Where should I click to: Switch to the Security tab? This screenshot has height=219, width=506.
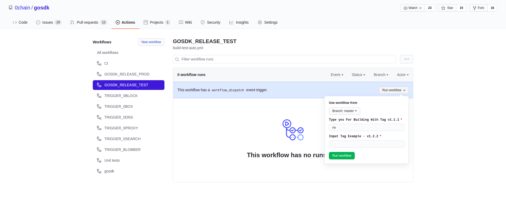(211, 22)
